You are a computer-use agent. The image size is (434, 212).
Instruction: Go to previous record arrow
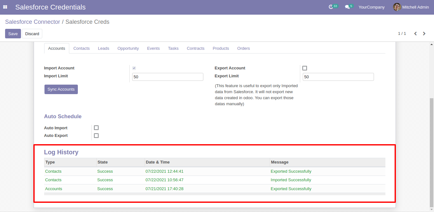[415, 34]
